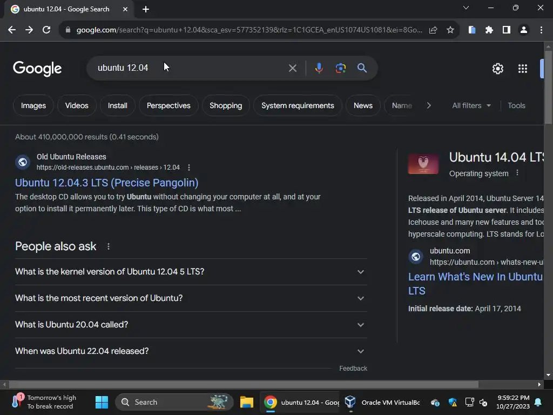553x415 pixels.
Task: Open the notifications bell in the tray
Action: [538, 402]
